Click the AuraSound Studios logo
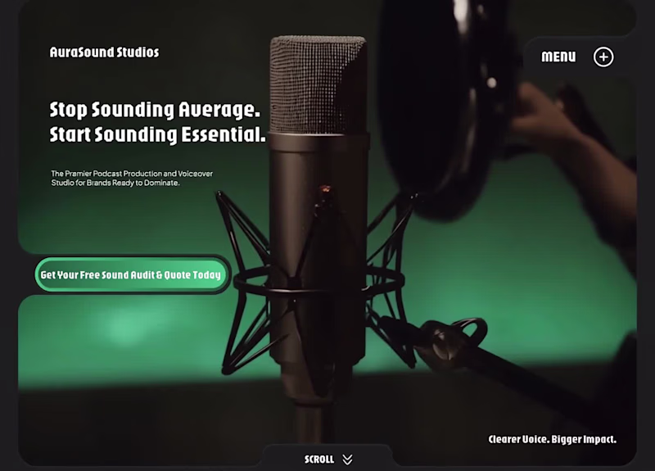This screenshot has height=471, width=655. point(104,52)
